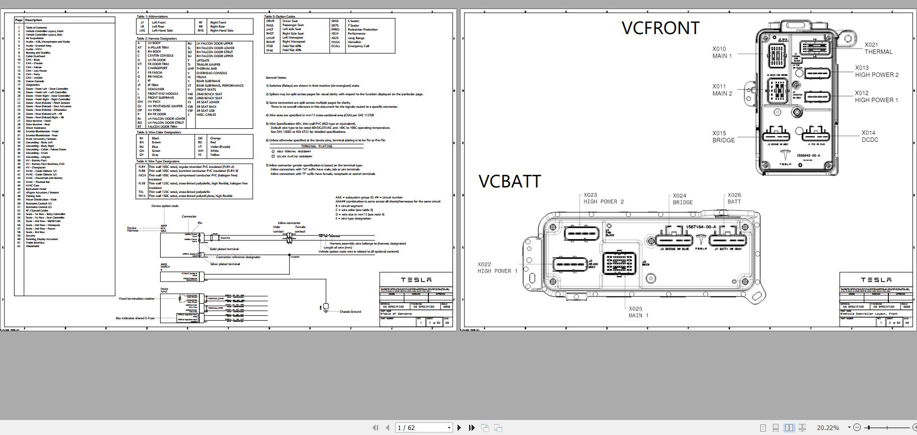Screen dimensions: 917x435
Task: Click the X023 HIGH POWER 2 label
Action: (603, 198)
